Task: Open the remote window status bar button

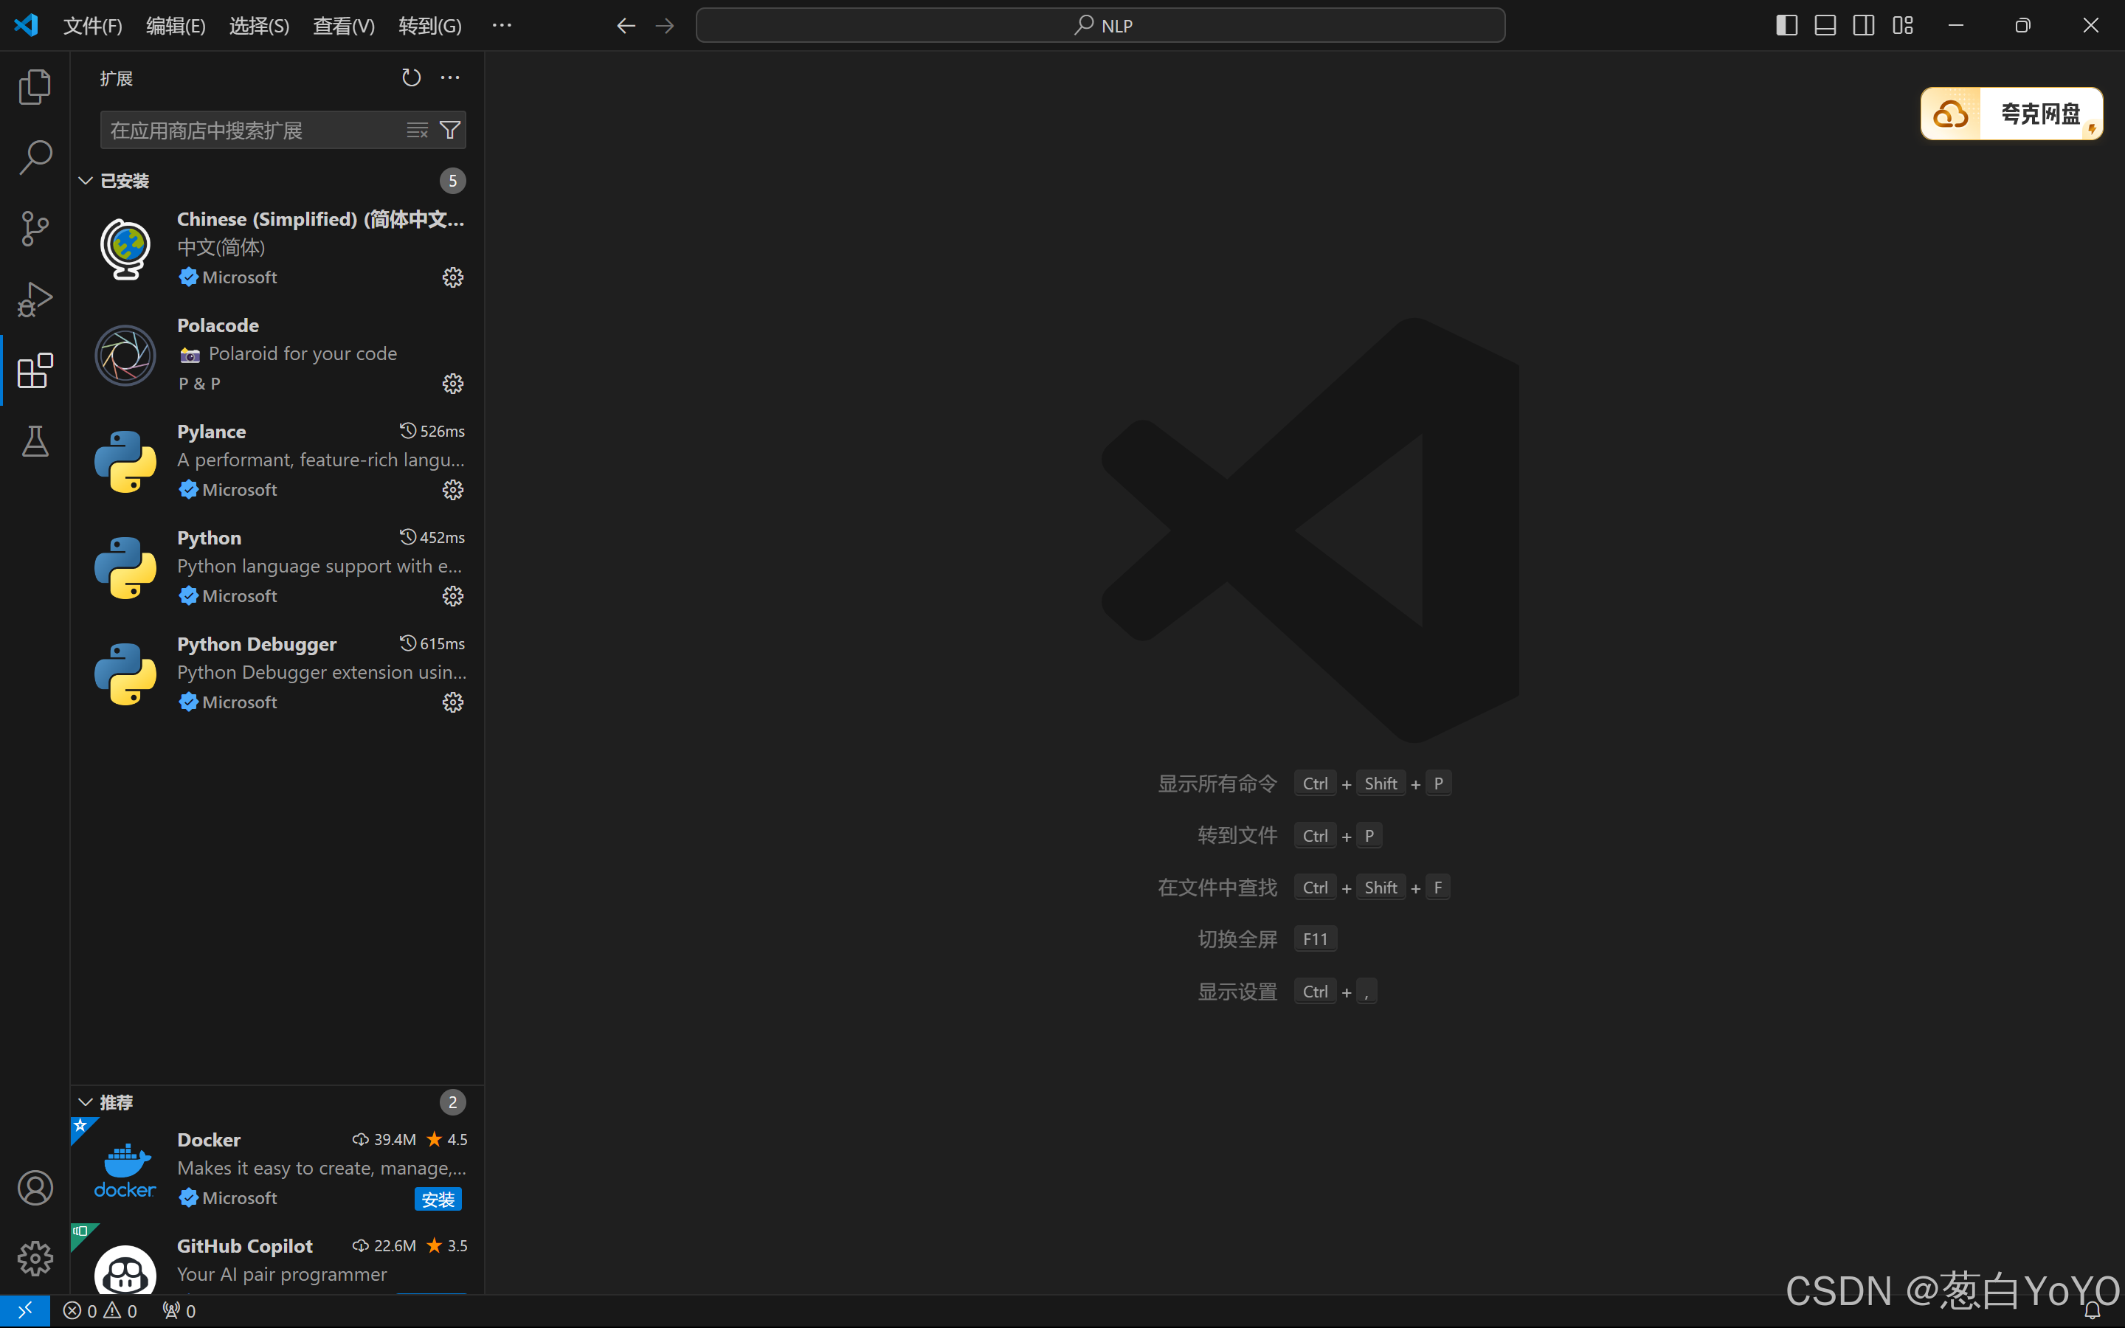Action: (24, 1310)
